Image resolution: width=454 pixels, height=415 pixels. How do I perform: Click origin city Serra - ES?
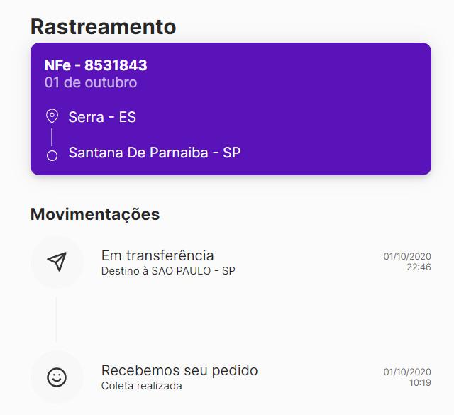click(x=102, y=117)
